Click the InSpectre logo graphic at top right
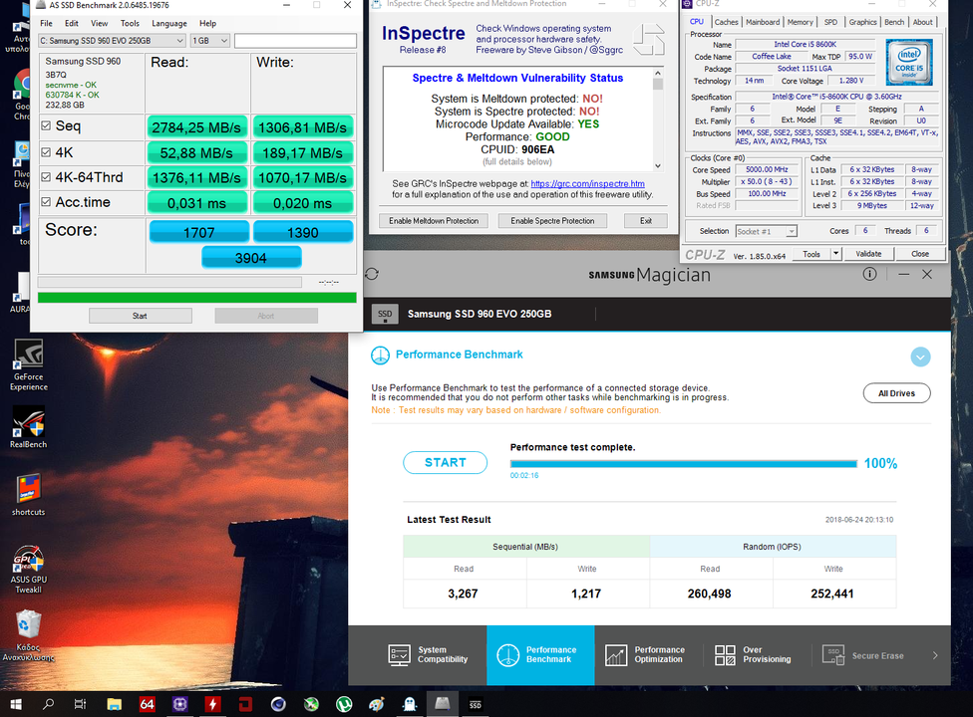The height and width of the screenshot is (717, 973). (649, 40)
